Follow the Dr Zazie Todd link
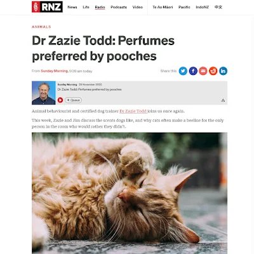 point(133,111)
